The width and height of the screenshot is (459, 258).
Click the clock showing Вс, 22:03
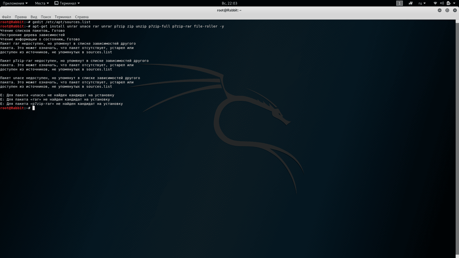(x=229, y=3)
